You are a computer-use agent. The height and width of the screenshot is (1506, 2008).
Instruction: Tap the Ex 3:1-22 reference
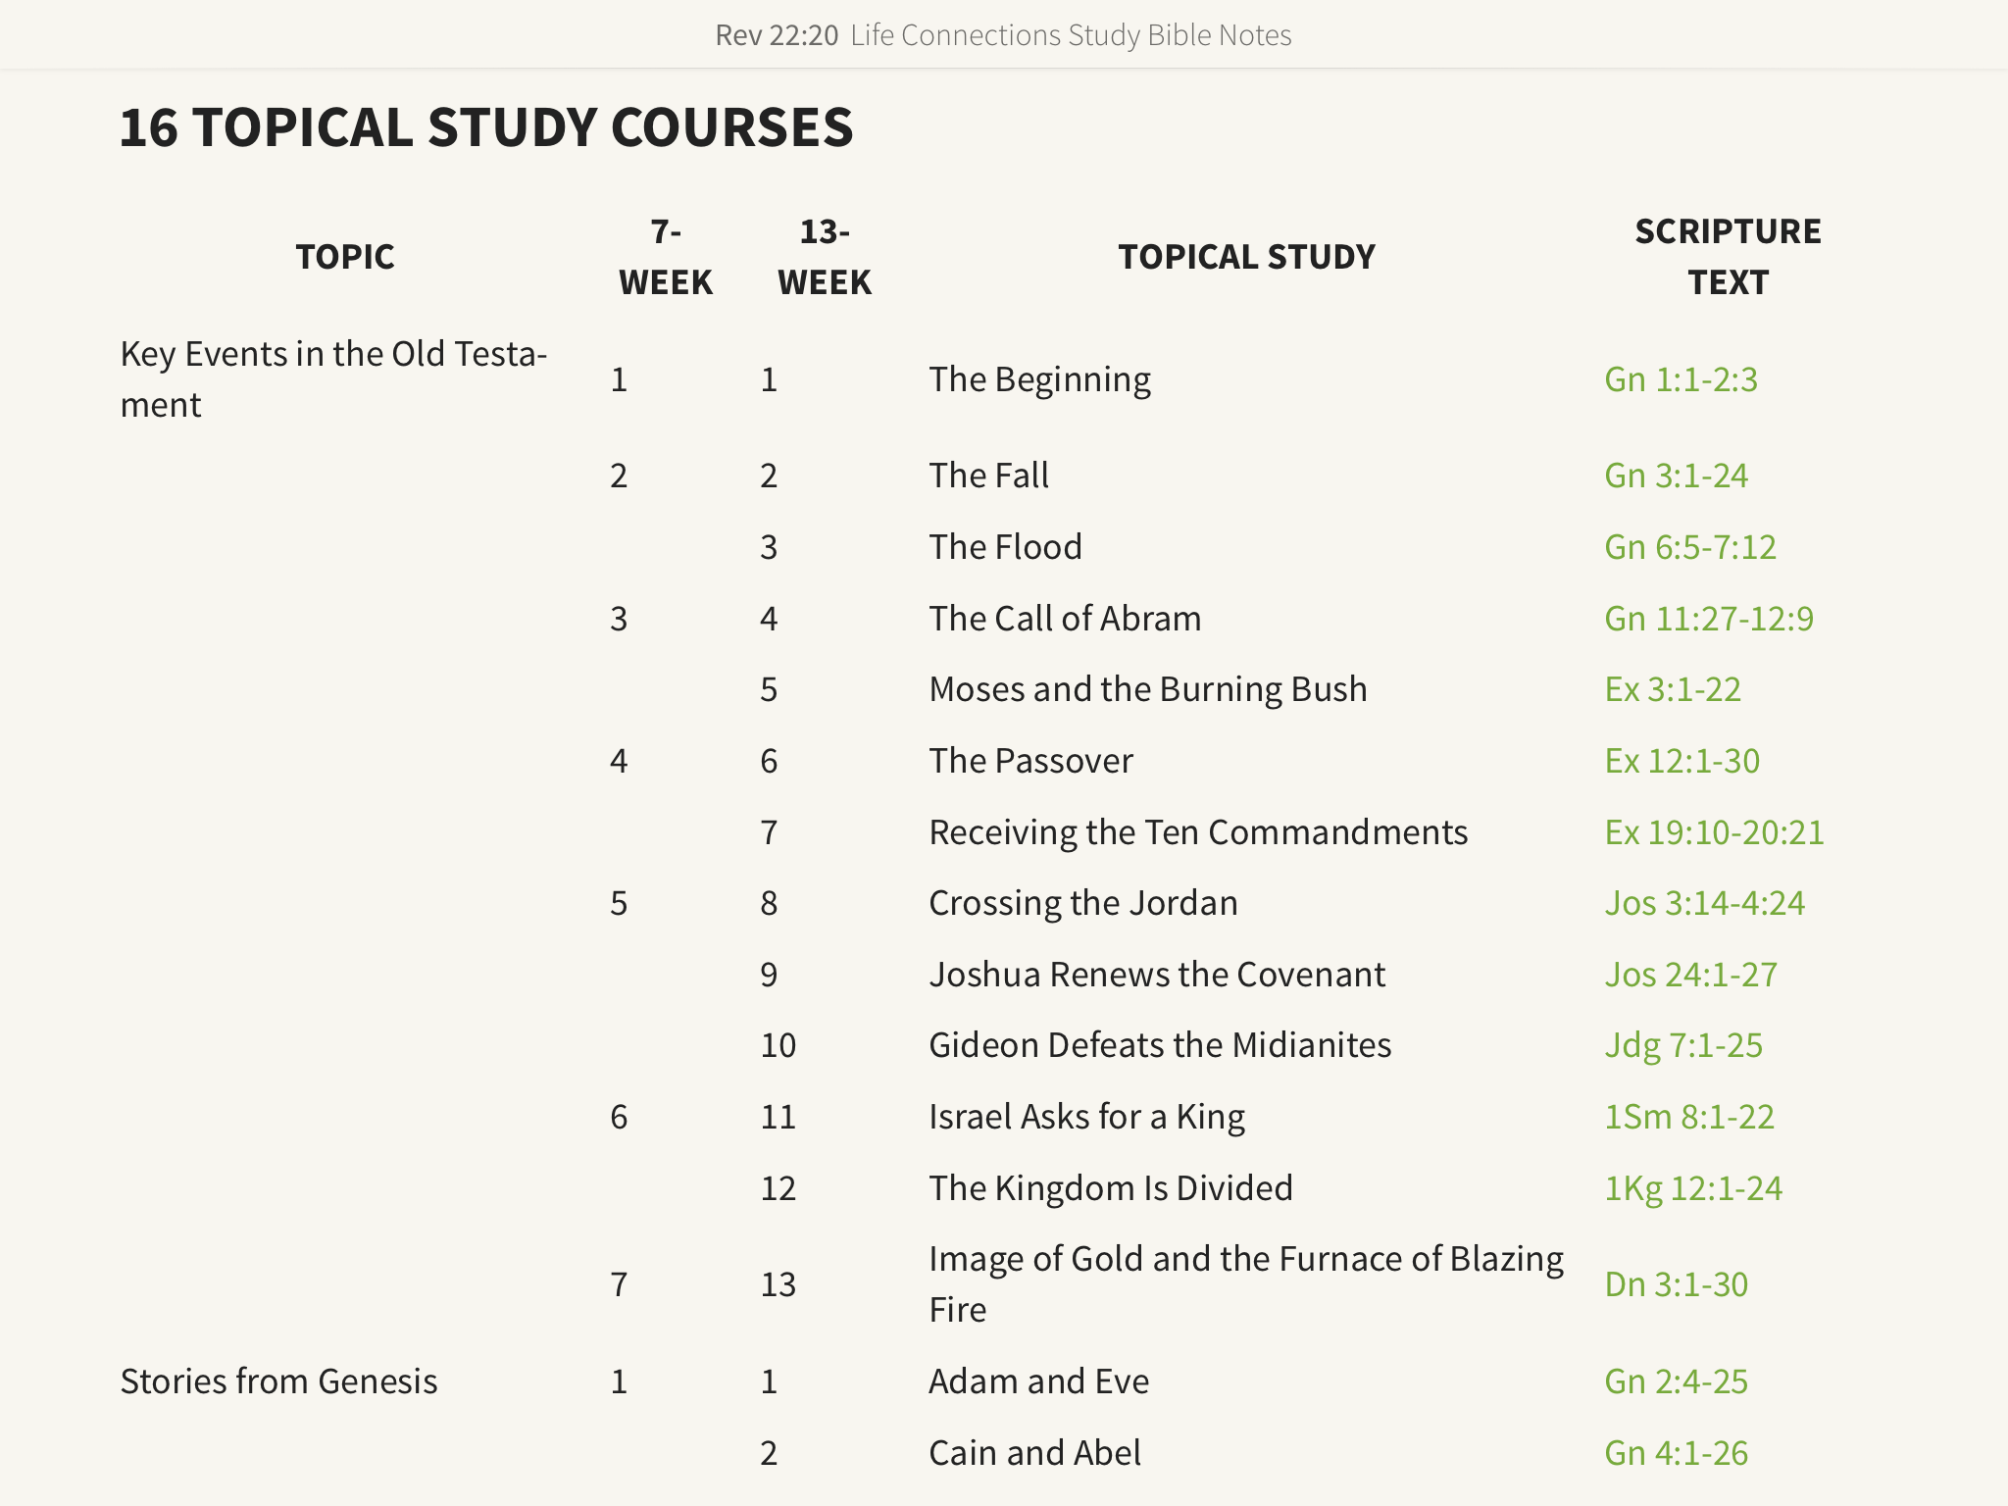tap(1673, 689)
